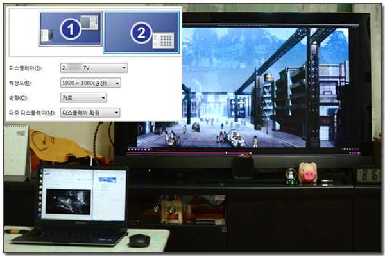Click the "해상도(R):" label
385x256 pixels.
point(21,83)
